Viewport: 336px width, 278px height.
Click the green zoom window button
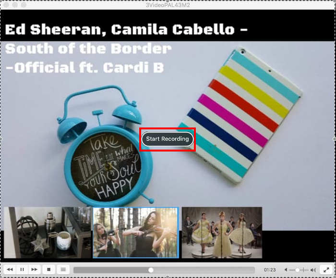click(x=24, y=5)
